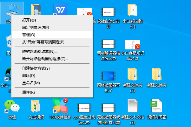
Task: Click the WPS Office desktop icon
Action: [59, 10]
